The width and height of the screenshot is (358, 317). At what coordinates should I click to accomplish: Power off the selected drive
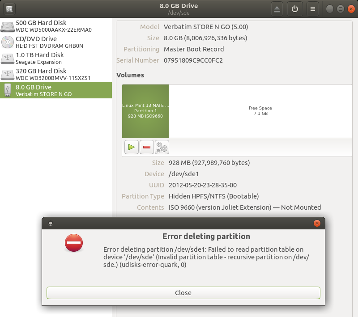tap(295, 9)
